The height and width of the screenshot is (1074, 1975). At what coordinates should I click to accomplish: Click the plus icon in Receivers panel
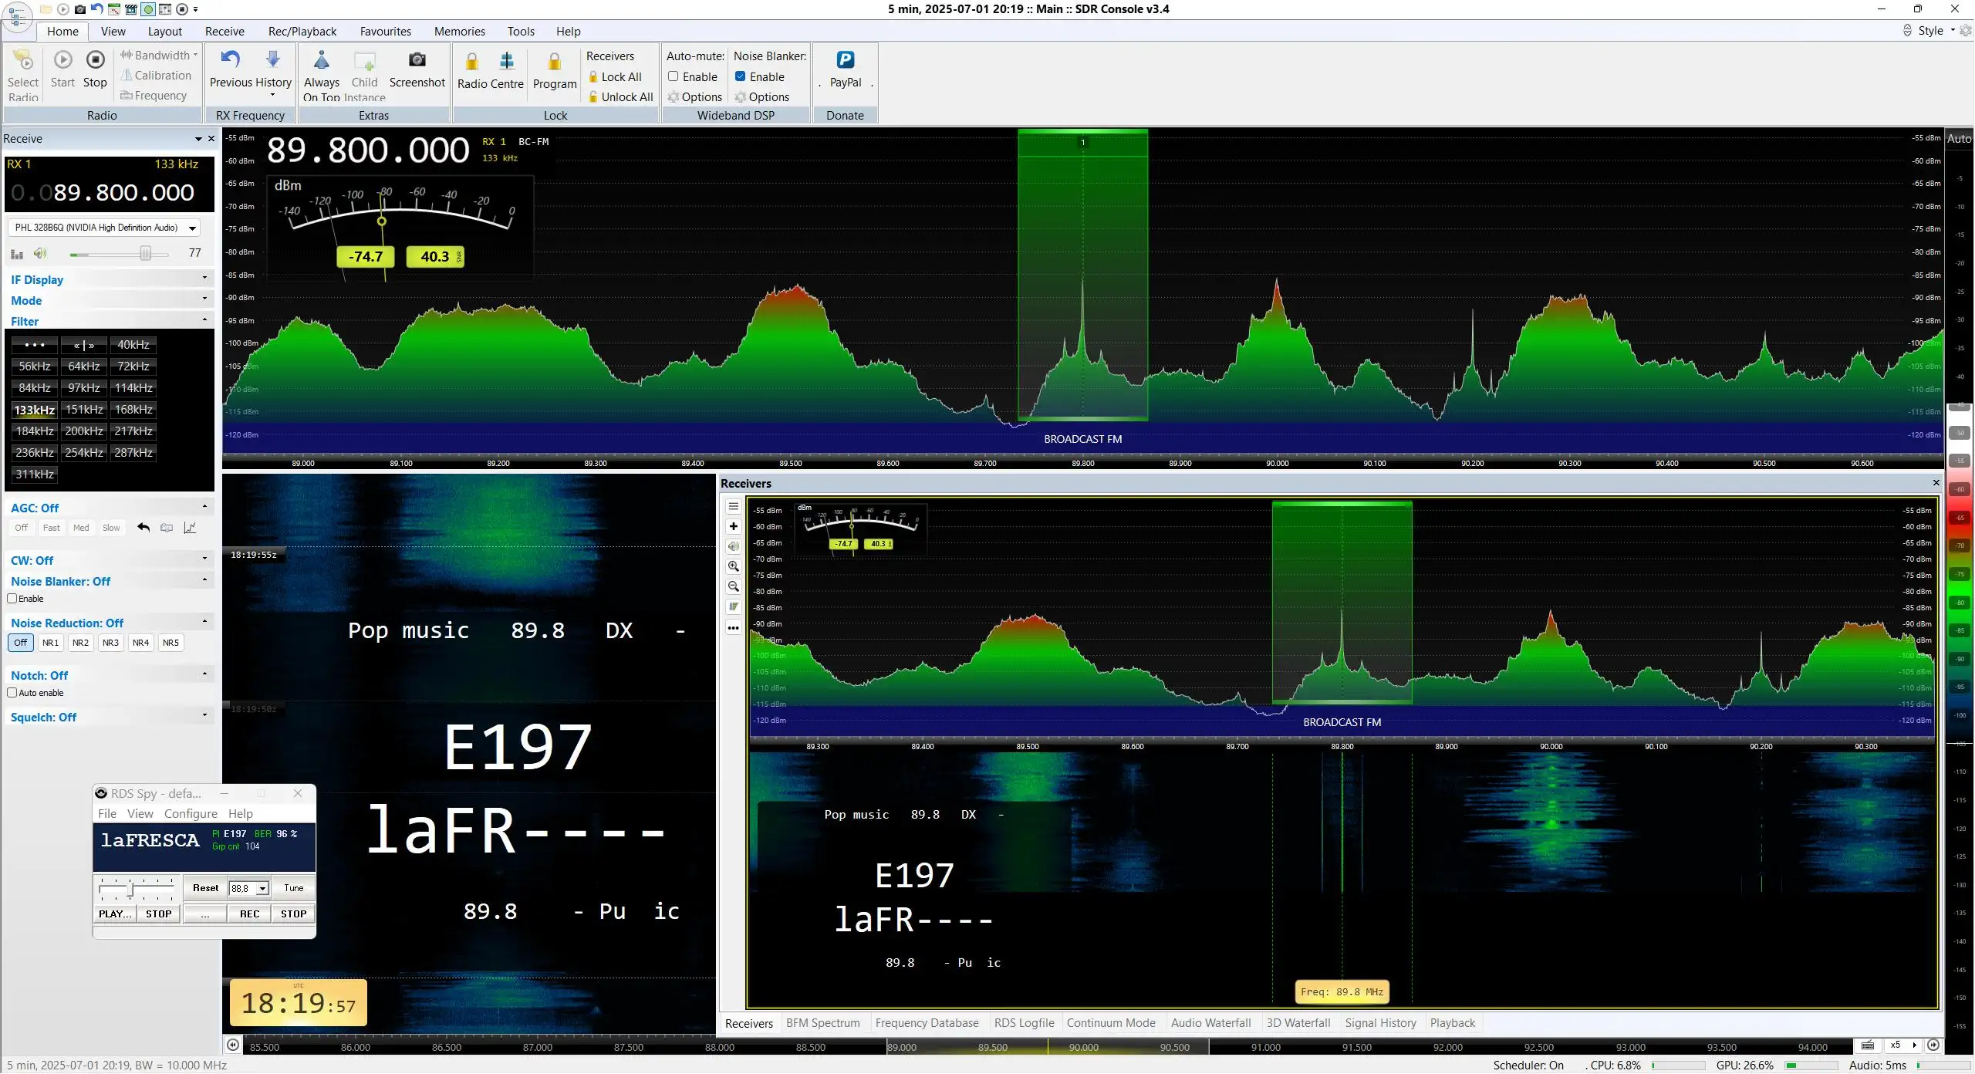pos(733,526)
